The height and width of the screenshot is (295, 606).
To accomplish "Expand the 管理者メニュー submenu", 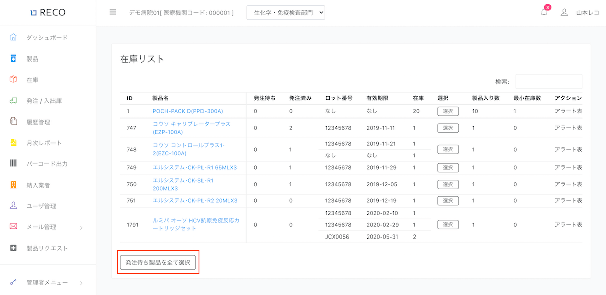I will coord(81,283).
